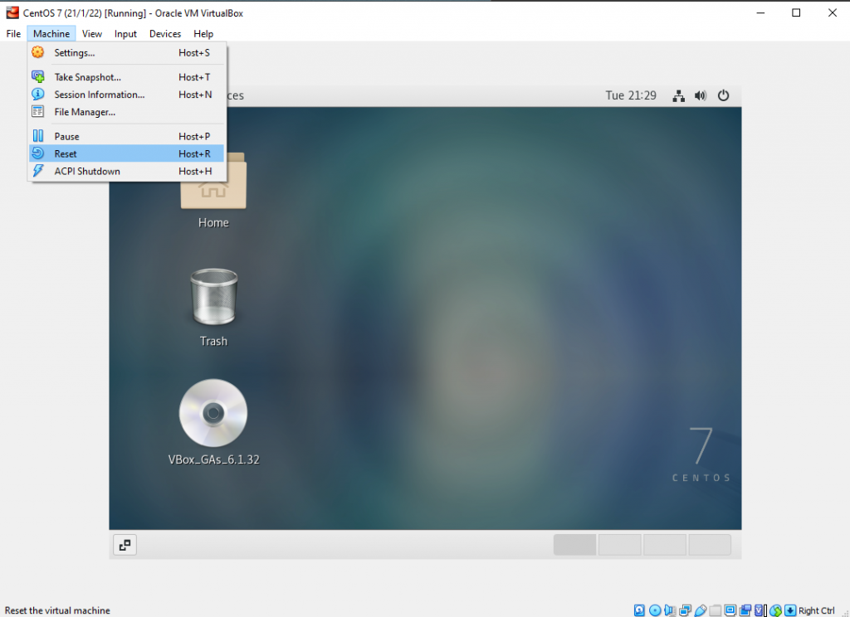Click the host key capture arrow indicator
This screenshot has height=617, width=850.
click(790, 610)
